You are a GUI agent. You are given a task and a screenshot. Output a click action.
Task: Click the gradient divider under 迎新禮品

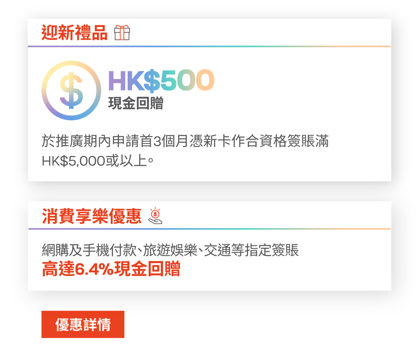click(209, 47)
